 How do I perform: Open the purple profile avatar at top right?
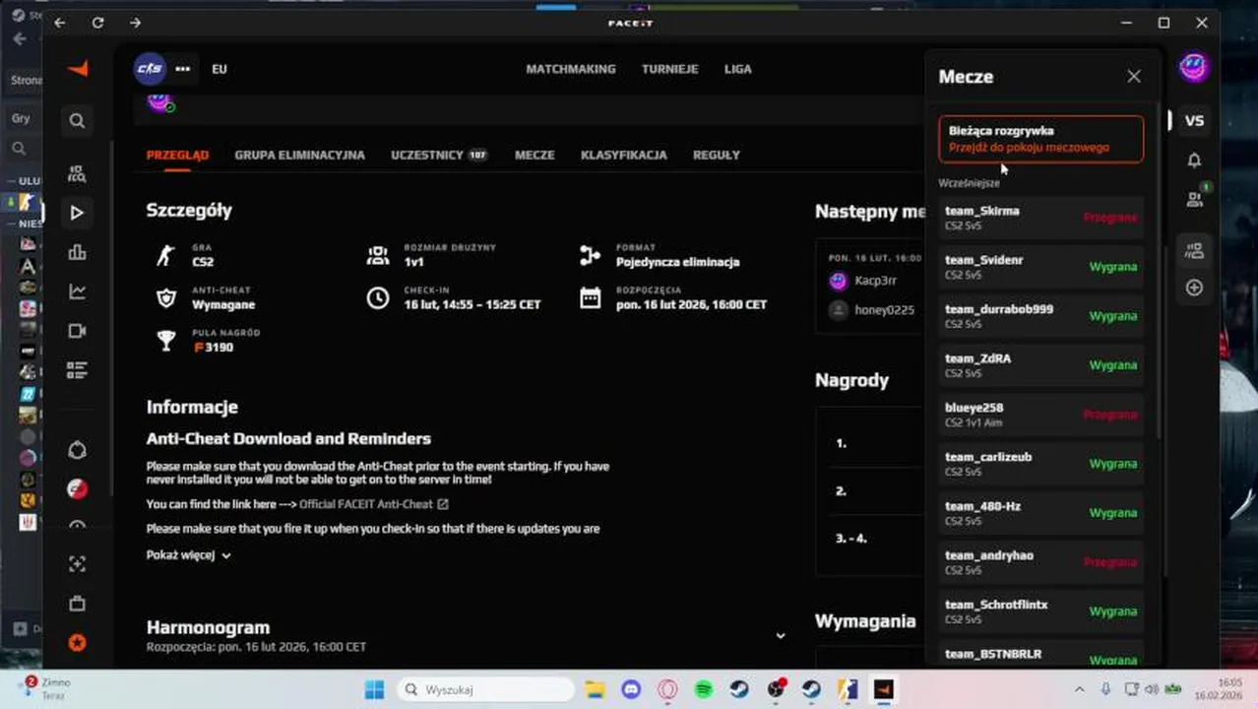[1194, 68]
